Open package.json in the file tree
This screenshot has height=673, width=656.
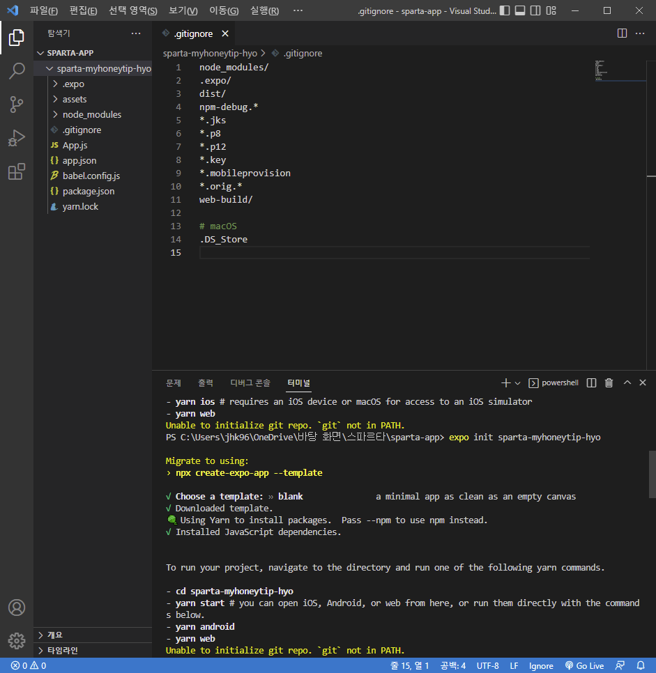click(93, 192)
